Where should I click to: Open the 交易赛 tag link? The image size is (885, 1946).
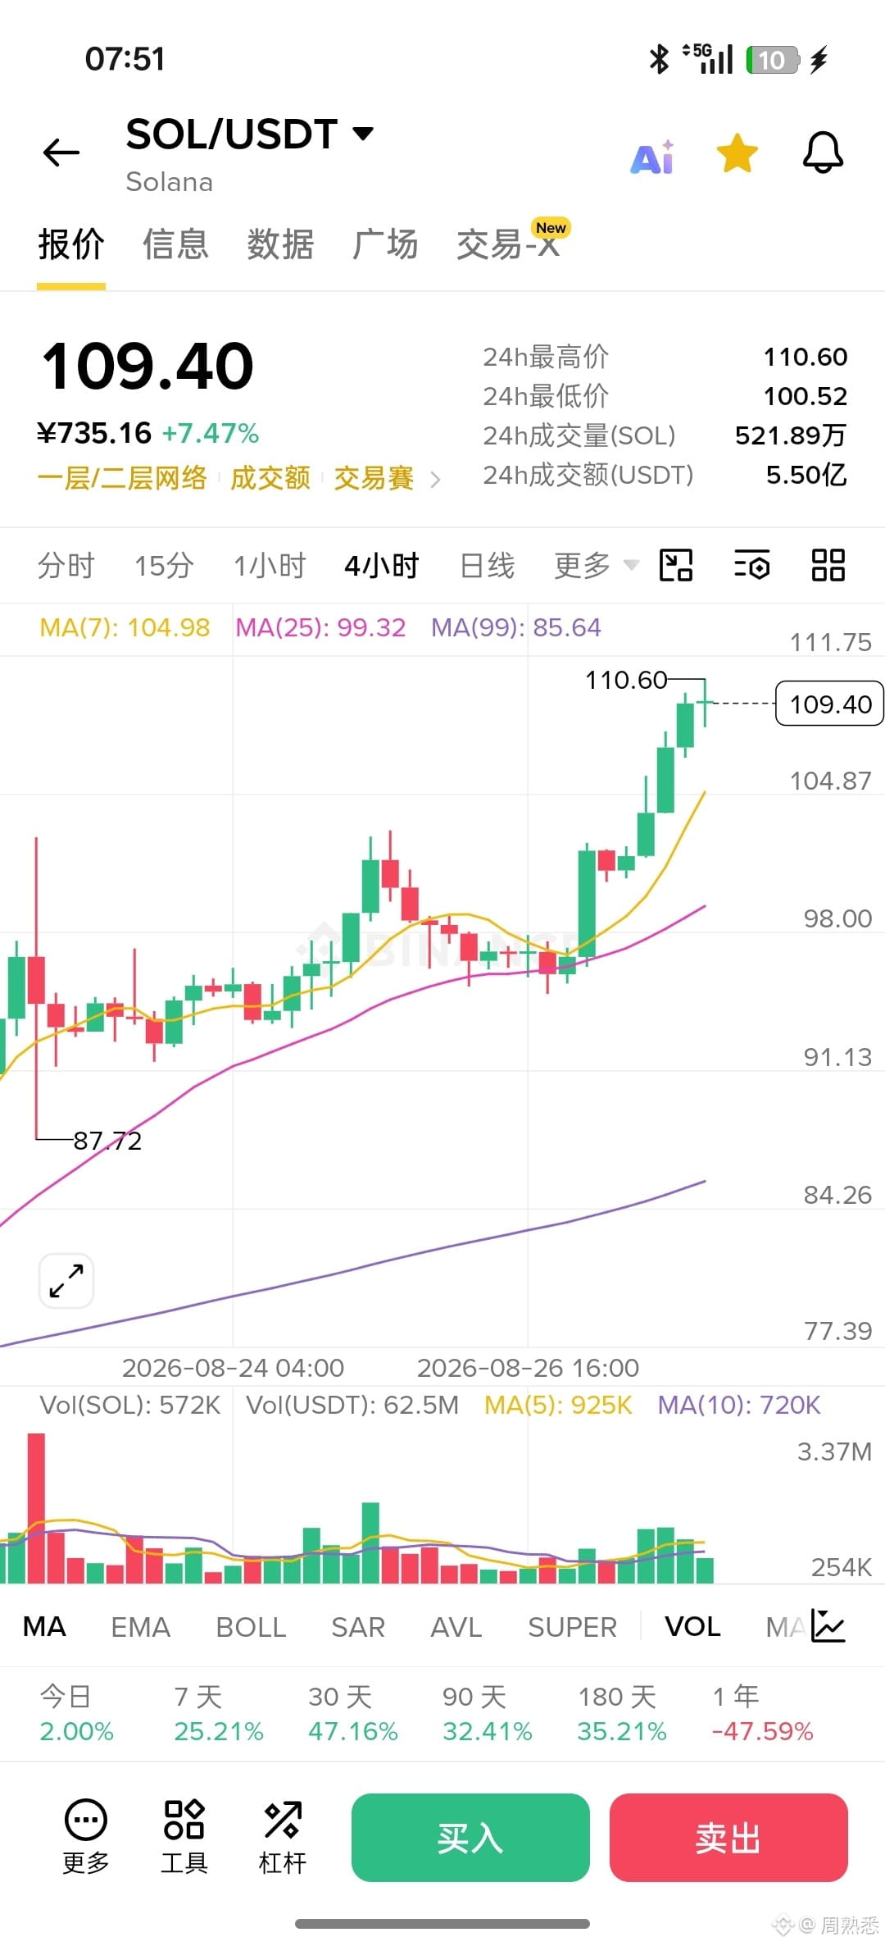374,477
